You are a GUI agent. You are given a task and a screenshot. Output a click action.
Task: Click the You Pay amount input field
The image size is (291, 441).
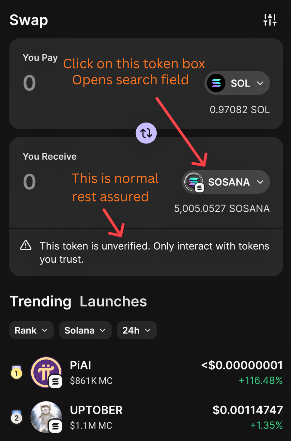(29, 83)
